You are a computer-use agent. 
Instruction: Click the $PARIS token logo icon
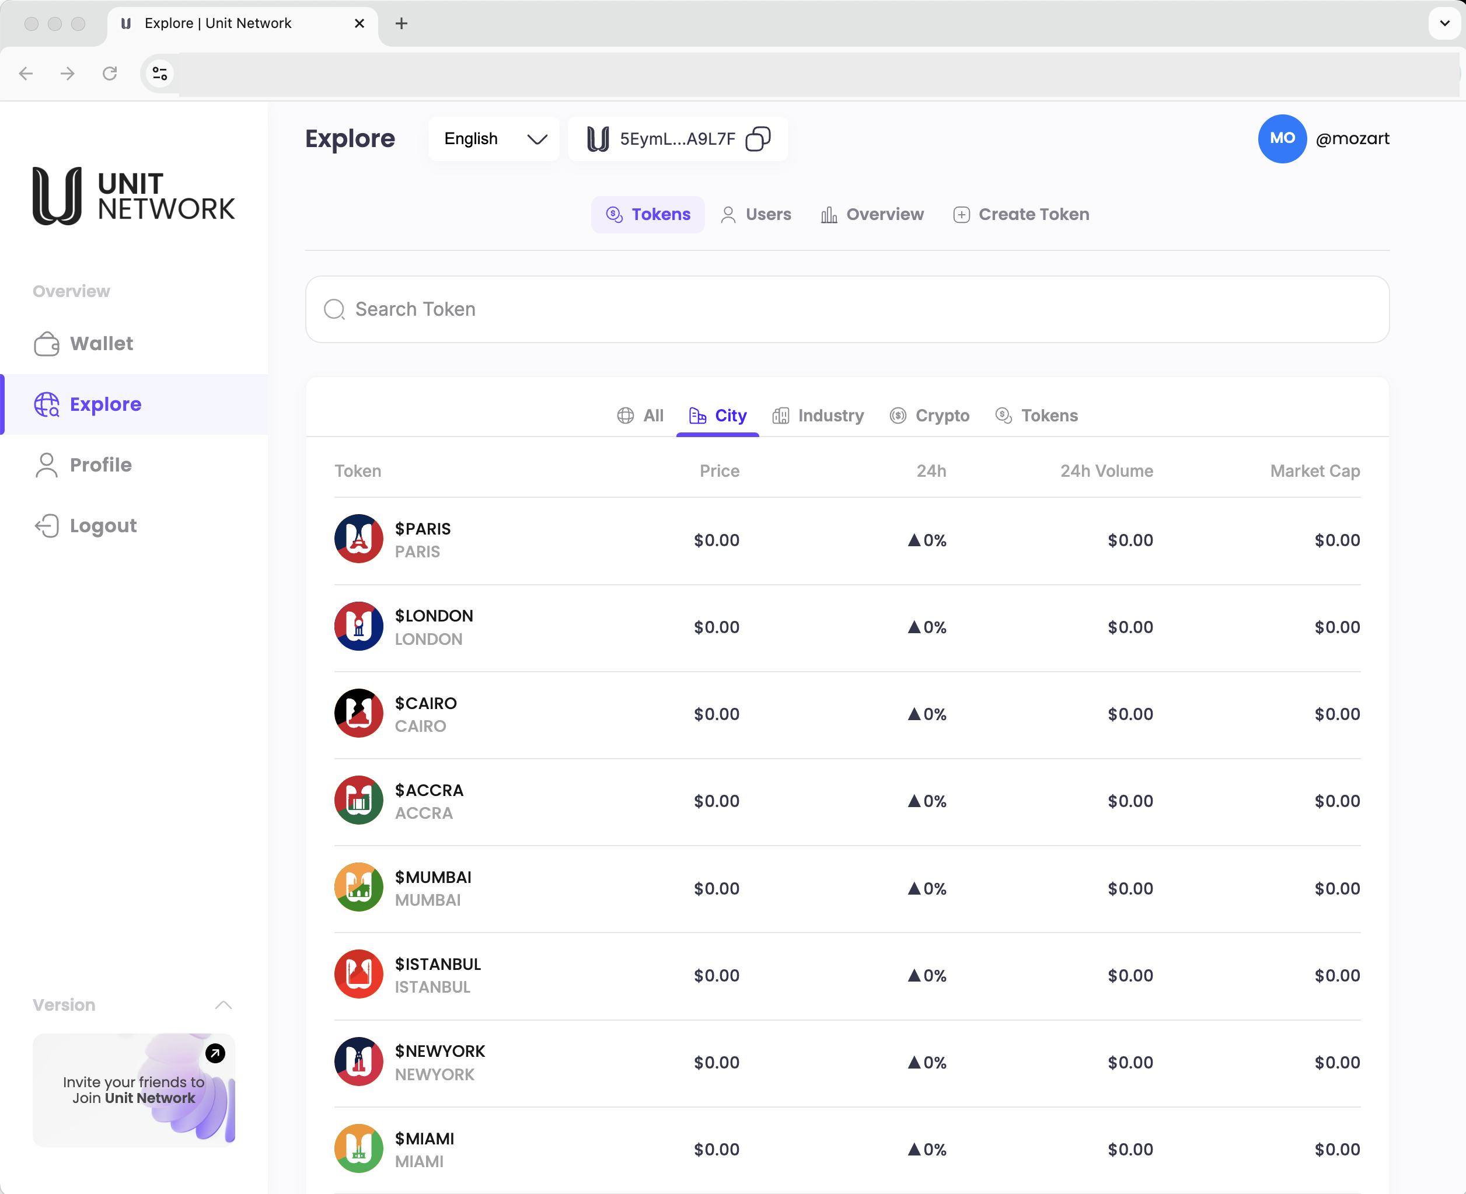tap(358, 539)
